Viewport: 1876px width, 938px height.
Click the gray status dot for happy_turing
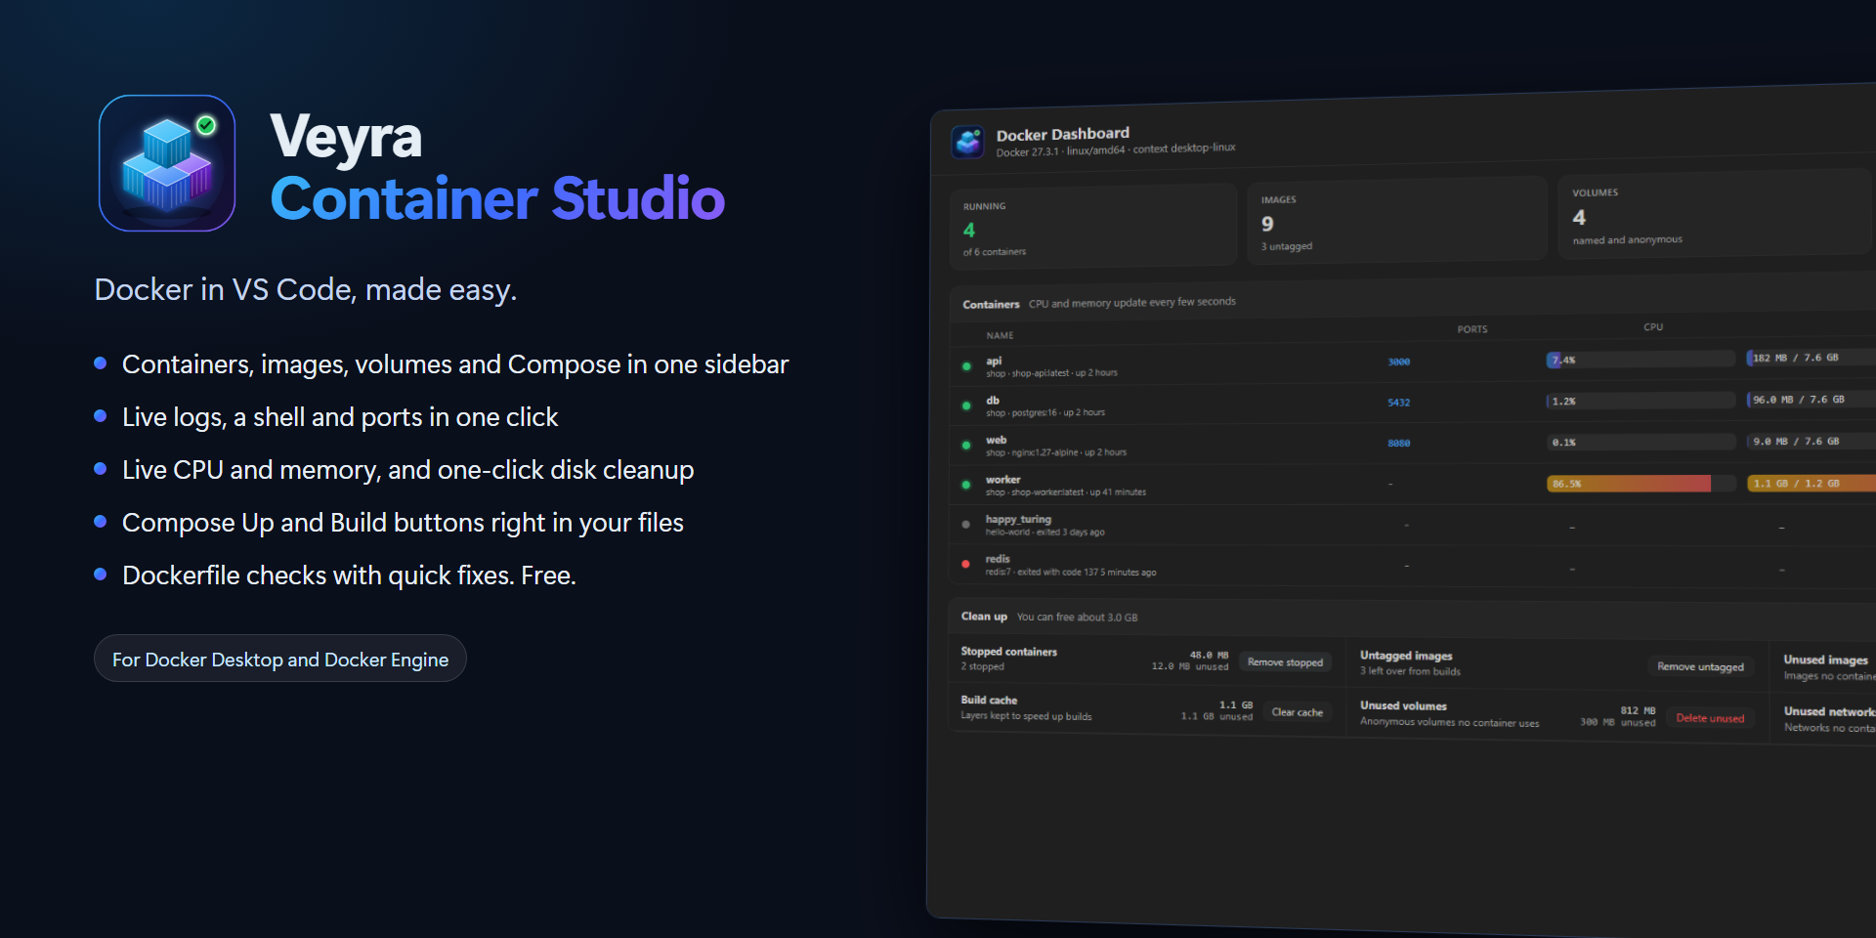[x=966, y=525]
